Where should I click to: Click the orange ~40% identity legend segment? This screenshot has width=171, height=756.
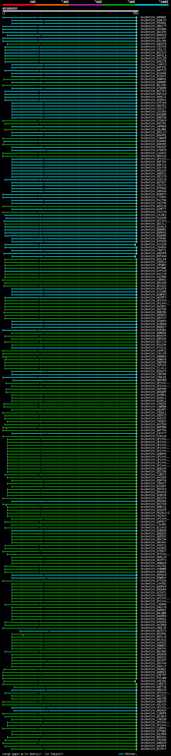pos(52,5)
